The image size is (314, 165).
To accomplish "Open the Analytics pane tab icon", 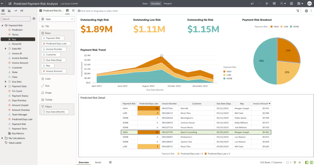I will point(15,10).
